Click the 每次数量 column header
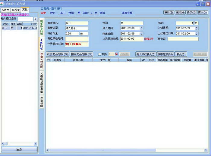Screen dimensions: 211x156 (x=175, y=60)
